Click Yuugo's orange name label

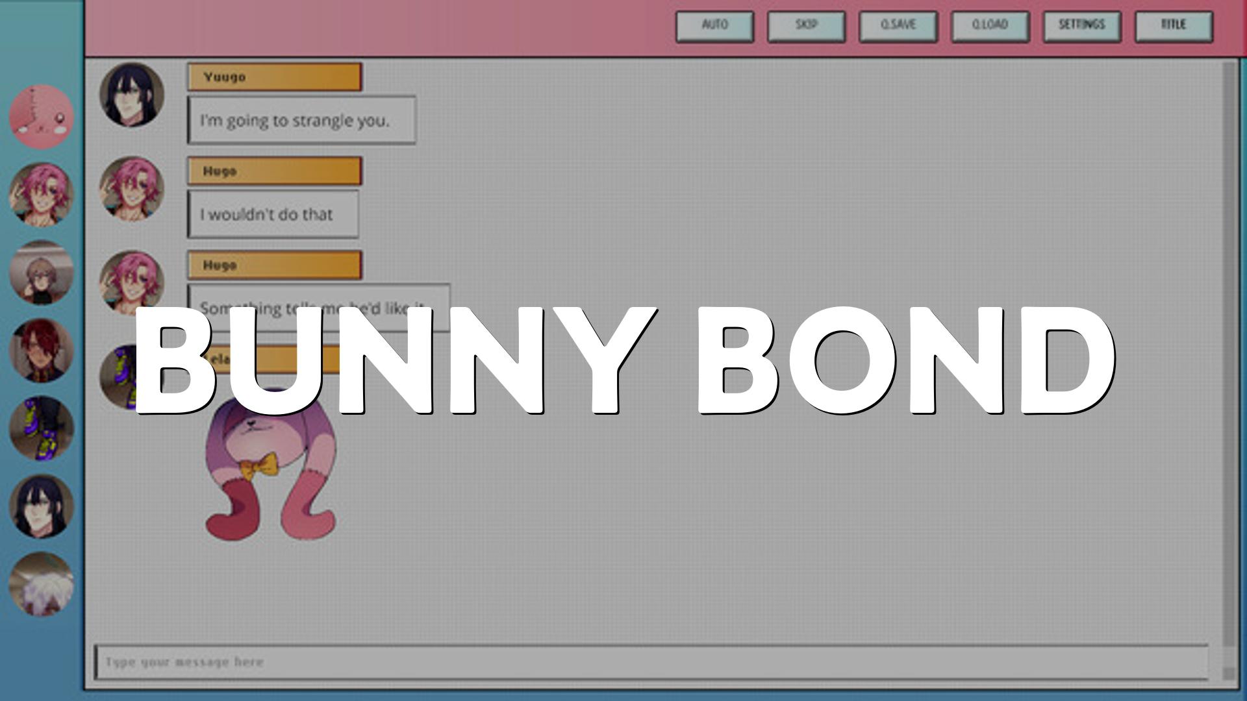274,77
